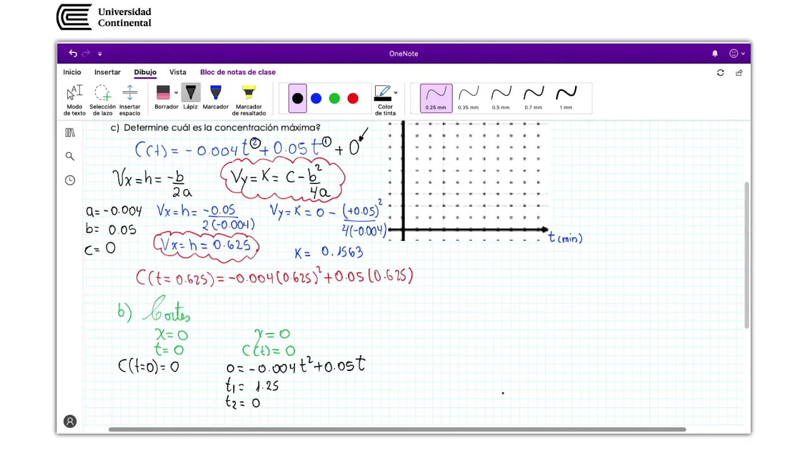The image size is (807, 454).
Task: Open the search magnifier in sidebar
Action: coord(70,156)
